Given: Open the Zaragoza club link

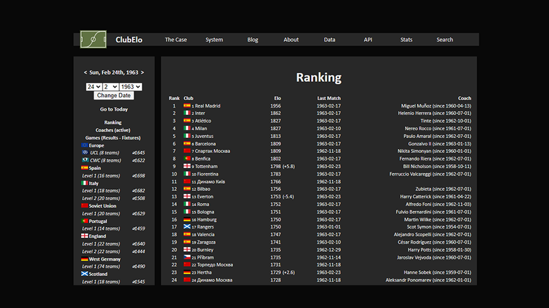Looking at the screenshot, I should point(206,242).
